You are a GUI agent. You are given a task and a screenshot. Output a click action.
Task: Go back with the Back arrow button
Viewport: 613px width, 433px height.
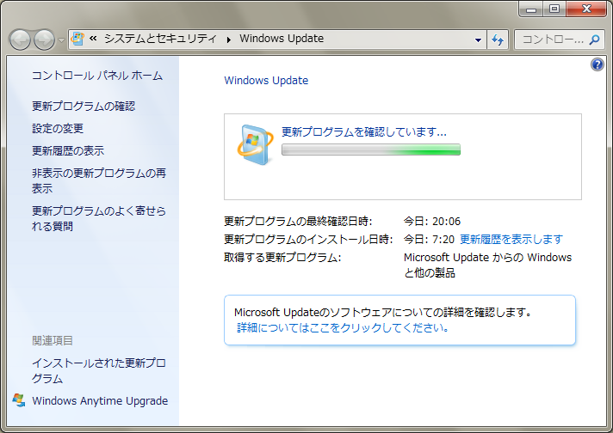click(20, 40)
